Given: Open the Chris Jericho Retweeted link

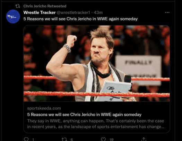Looking at the screenshot, I should coord(45,6).
